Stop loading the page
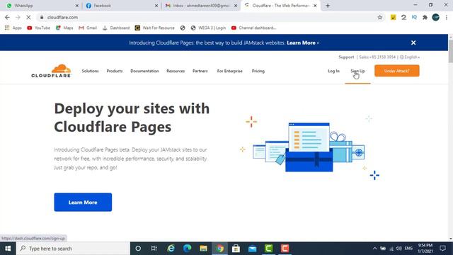The width and height of the screenshot is (453, 255). coord(28,17)
